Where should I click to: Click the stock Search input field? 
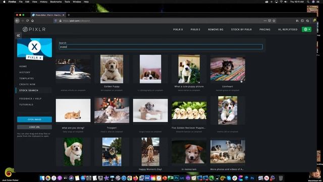tap(160, 47)
